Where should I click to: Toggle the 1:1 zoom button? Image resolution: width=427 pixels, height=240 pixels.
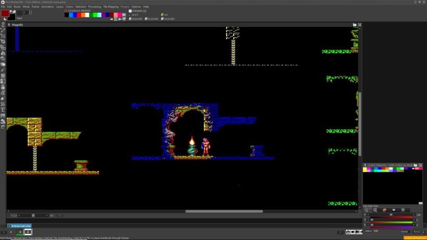click(60, 215)
